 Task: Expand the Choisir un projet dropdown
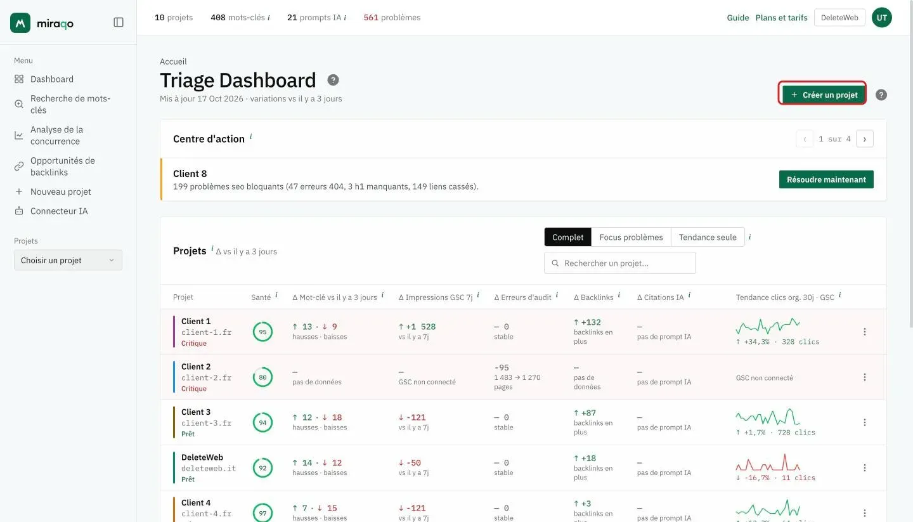click(x=68, y=260)
